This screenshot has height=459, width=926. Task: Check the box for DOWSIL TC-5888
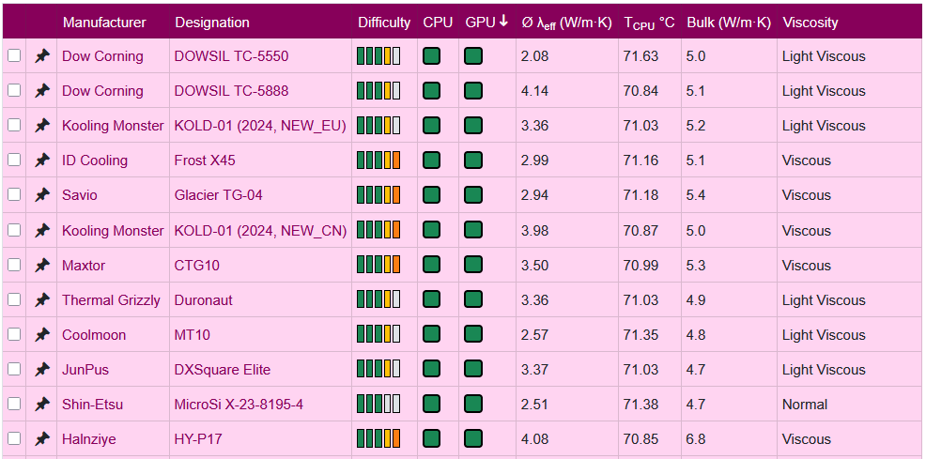pyautogui.click(x=13, y=91)
